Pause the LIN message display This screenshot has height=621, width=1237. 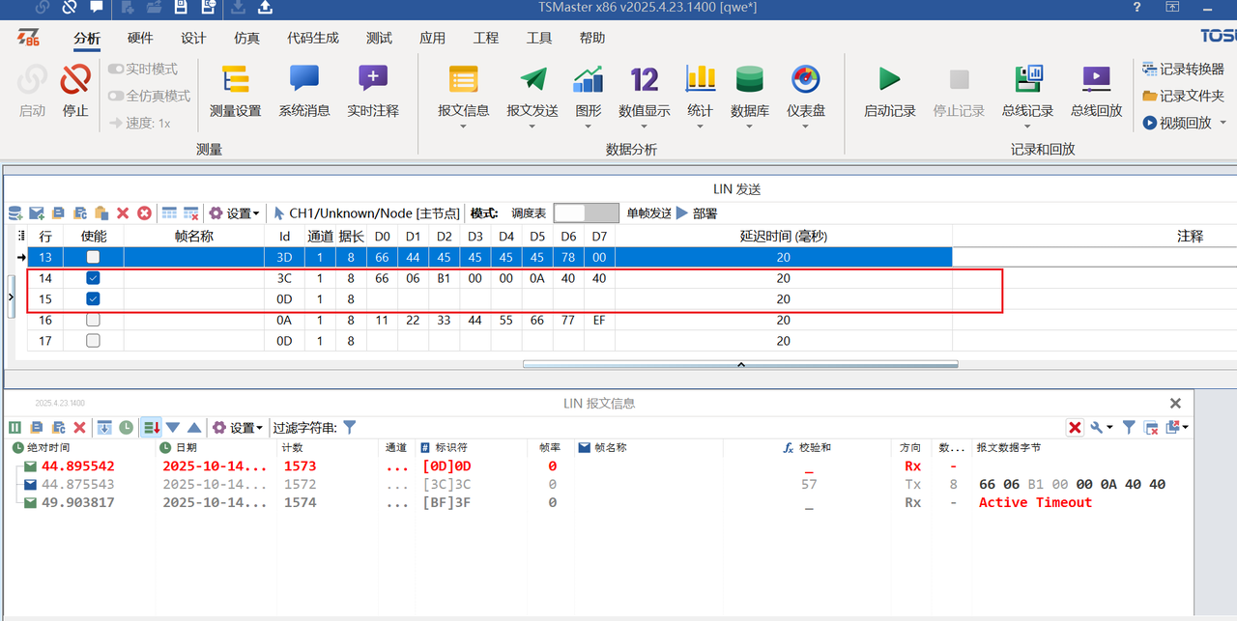tap(14, 427)
